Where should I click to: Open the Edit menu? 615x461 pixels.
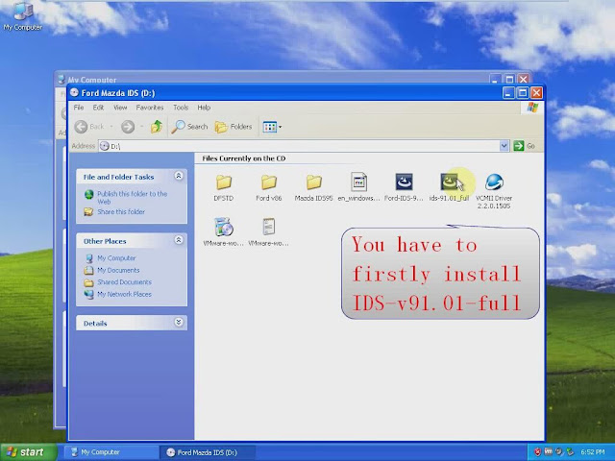[98, 108]
